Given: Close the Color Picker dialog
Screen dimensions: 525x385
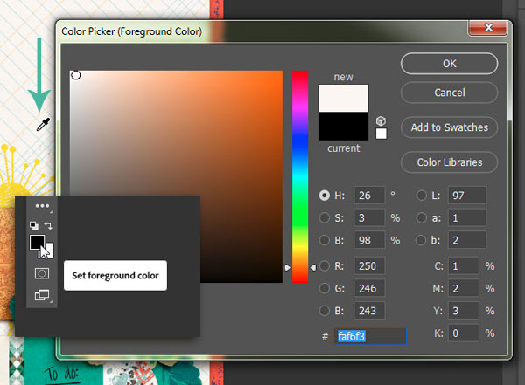Looking at the screenshot, I should pos(488,27).
